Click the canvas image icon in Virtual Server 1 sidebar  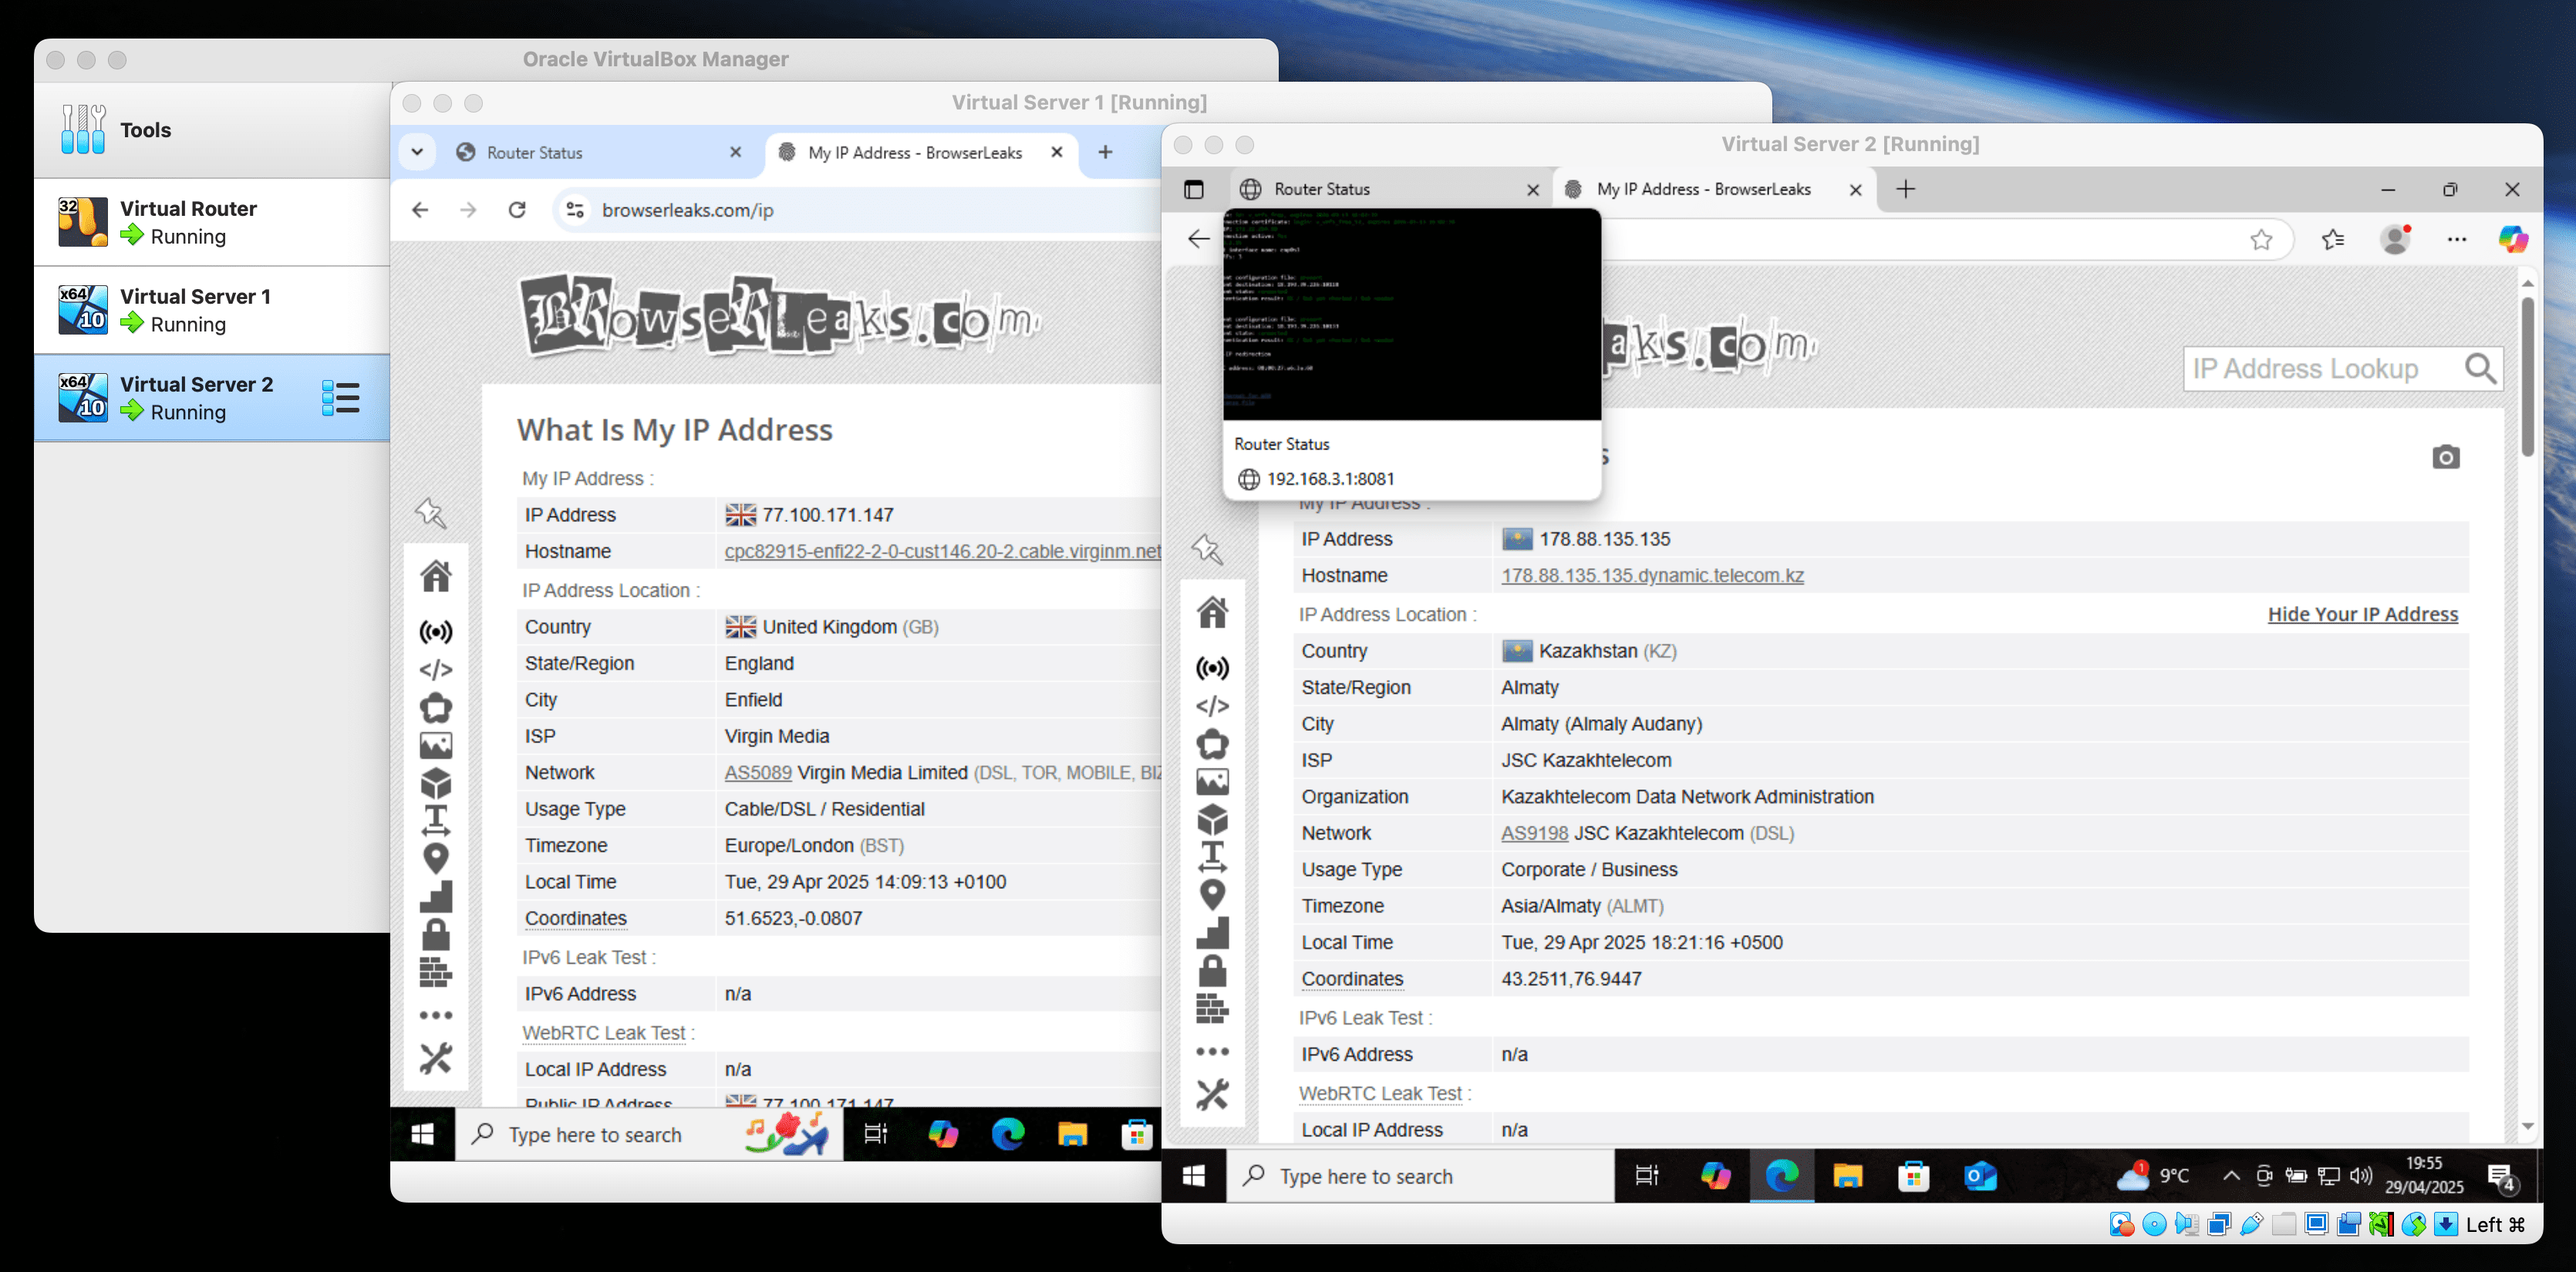pyautogui.click(x=435, y=745)
